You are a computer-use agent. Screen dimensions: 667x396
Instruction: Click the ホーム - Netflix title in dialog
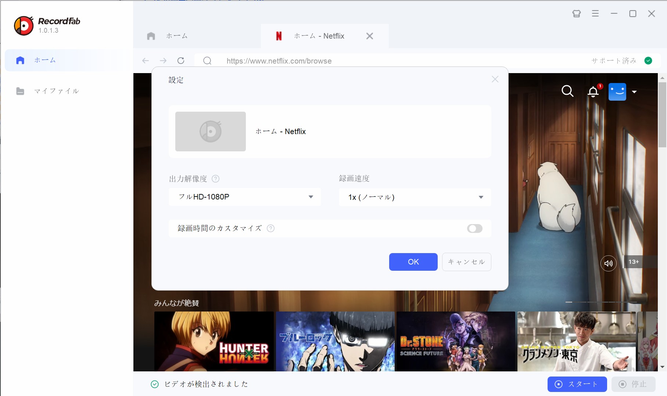281,132
